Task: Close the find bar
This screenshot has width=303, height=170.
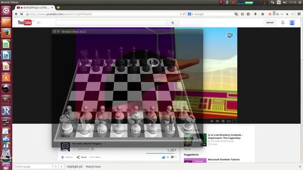Action: coord(300,167)
